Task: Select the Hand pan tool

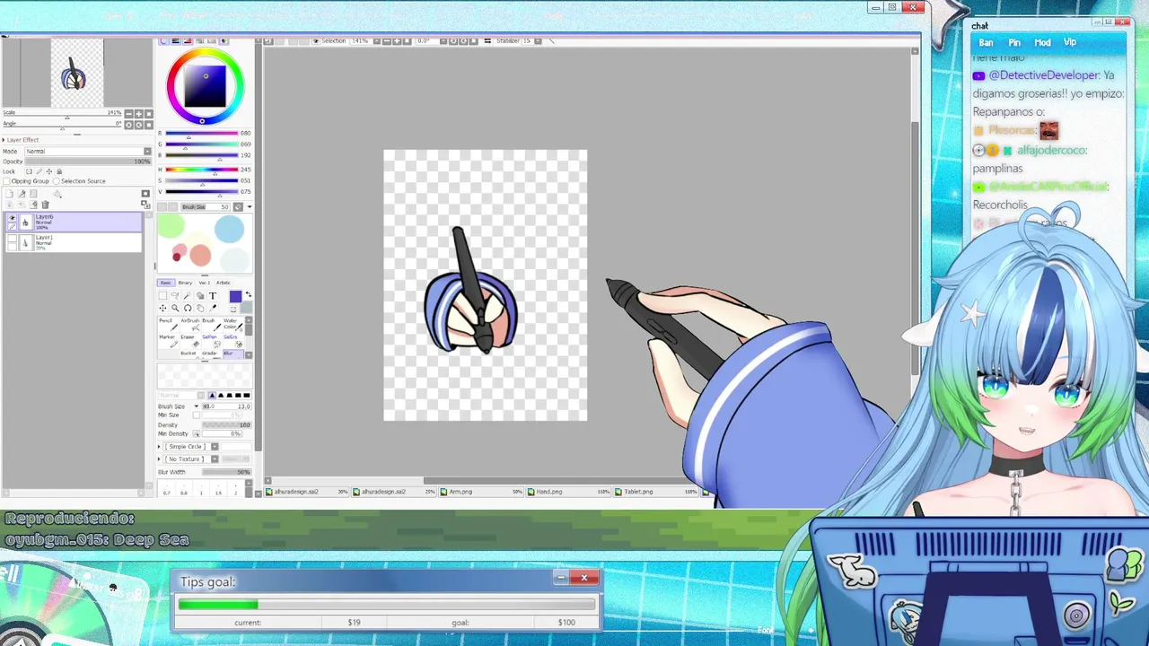Action: pos(200,308)
